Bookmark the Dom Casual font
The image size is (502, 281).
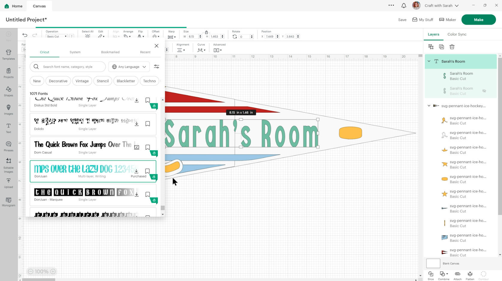[x=147, y=147]
